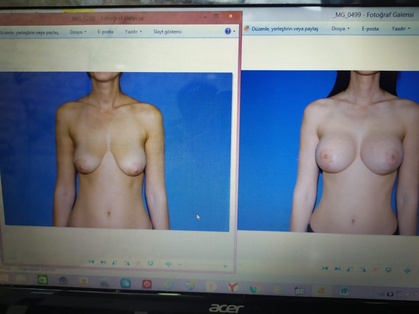The image size is (419, 314).
Task: Rotate left-window photo clockwise
Action: click(x=127, y=263)
